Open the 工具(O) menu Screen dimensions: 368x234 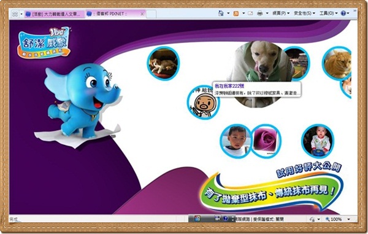(328, 14)
